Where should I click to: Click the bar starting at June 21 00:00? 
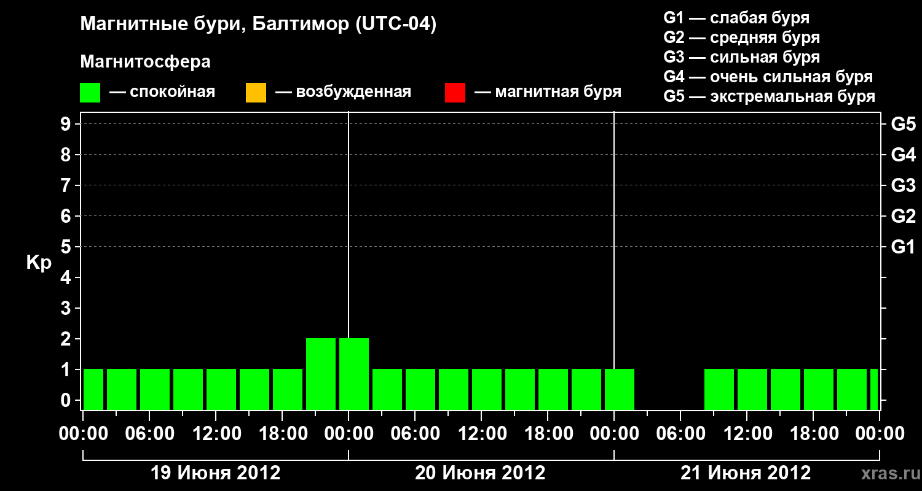tap(620, 389)
